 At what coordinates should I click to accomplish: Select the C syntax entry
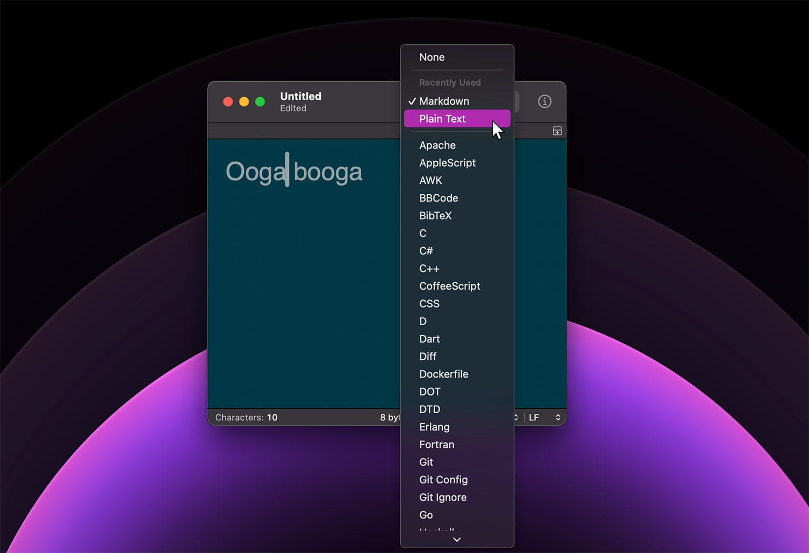click(457, 234)
